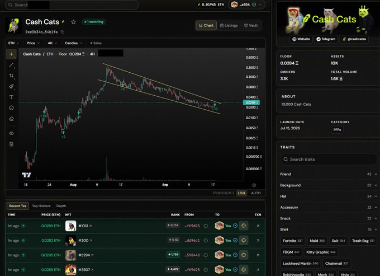Image resolution: width=380 pixels, height=276 pixels.
Task: Select the Depth tab
Action: click(x=61, y=206)
